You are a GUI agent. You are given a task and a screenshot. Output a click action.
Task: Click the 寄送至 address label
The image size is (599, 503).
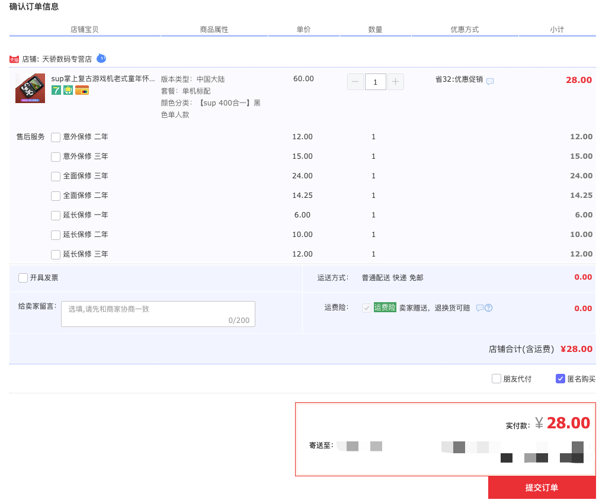point(321,446)
